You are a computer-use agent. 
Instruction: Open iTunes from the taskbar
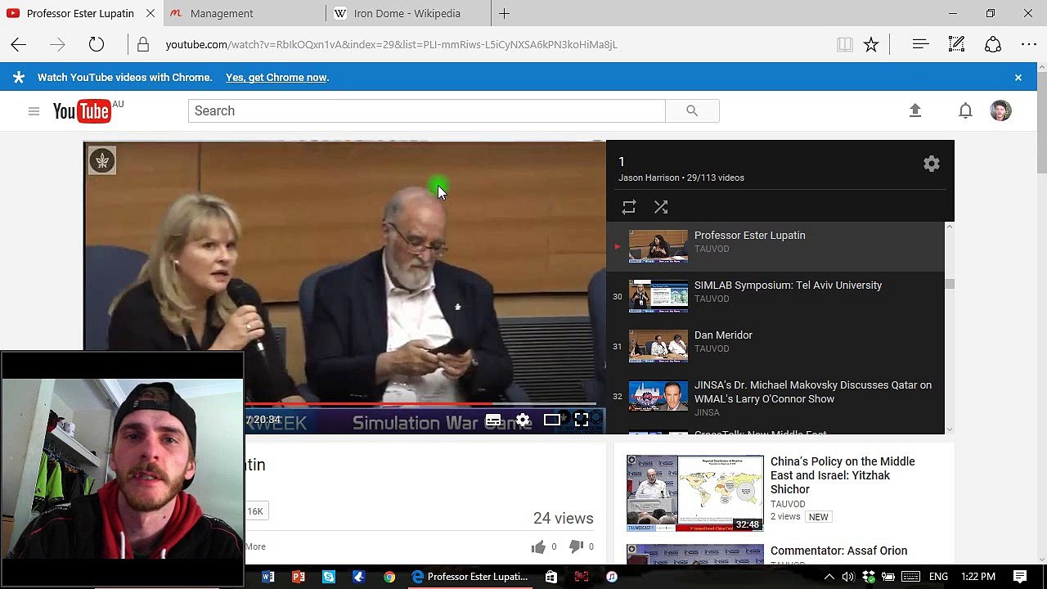(x=612, y=577)
